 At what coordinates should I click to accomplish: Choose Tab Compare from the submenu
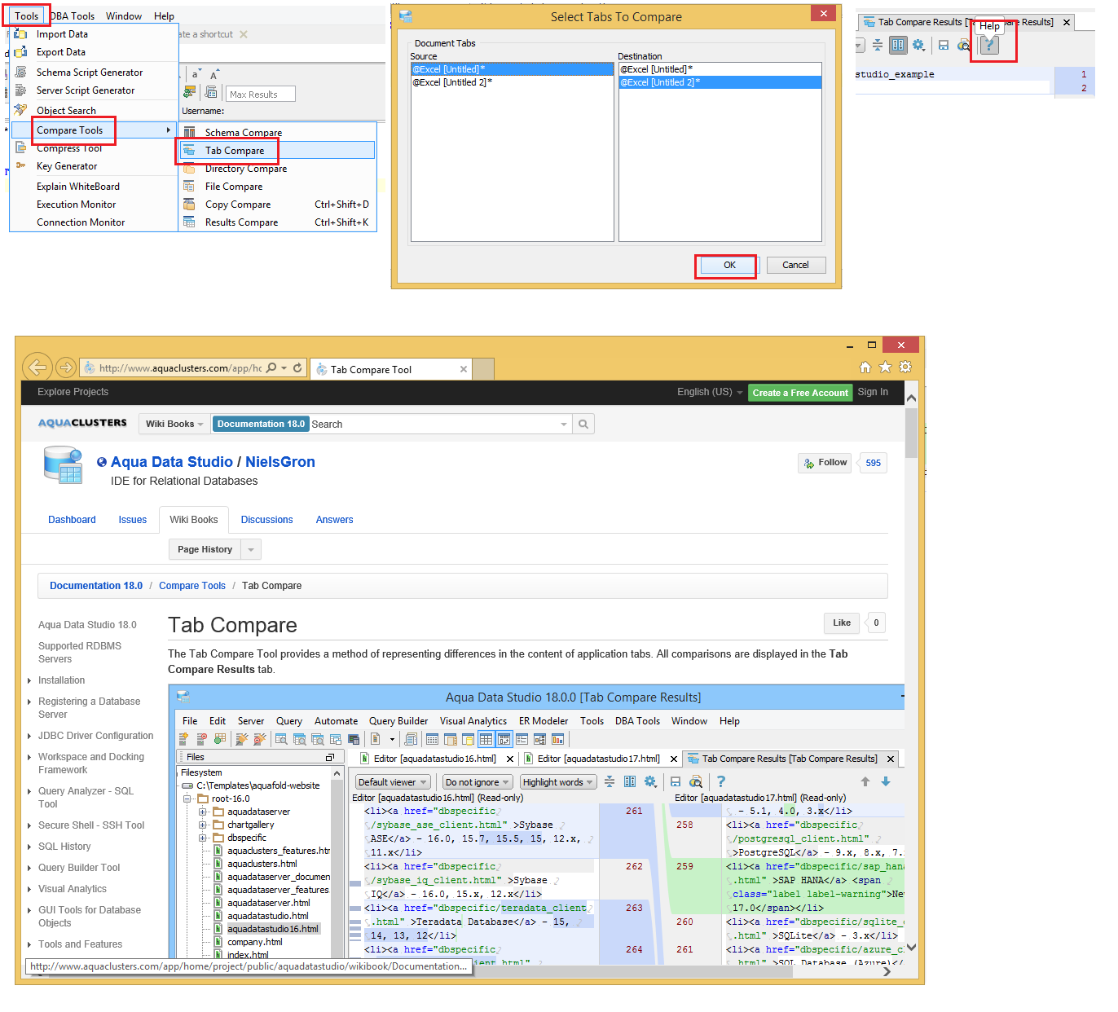pyautogui.click(x=277, y=150)
